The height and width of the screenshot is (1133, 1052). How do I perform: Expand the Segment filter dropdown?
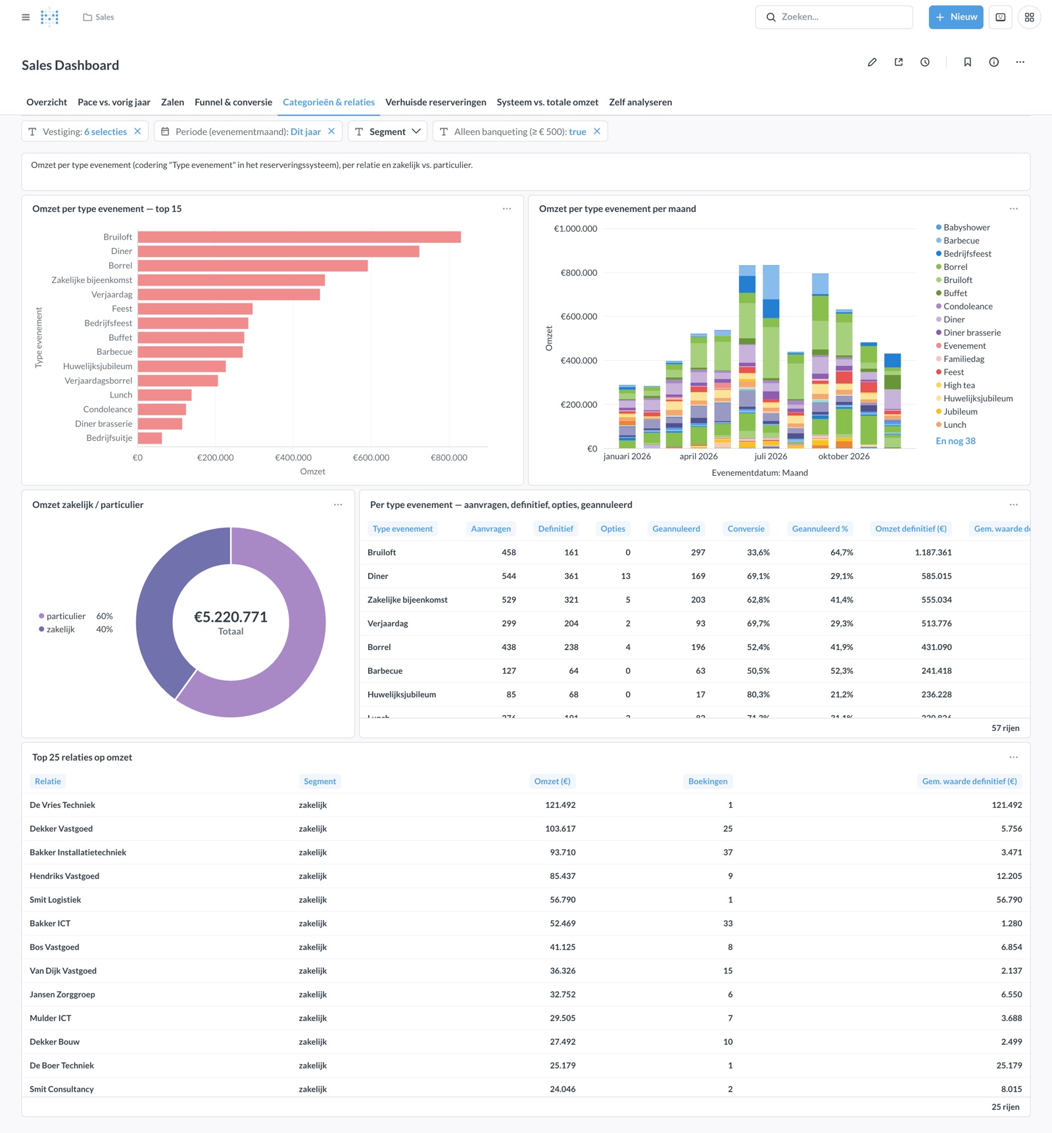click(387, 132)
